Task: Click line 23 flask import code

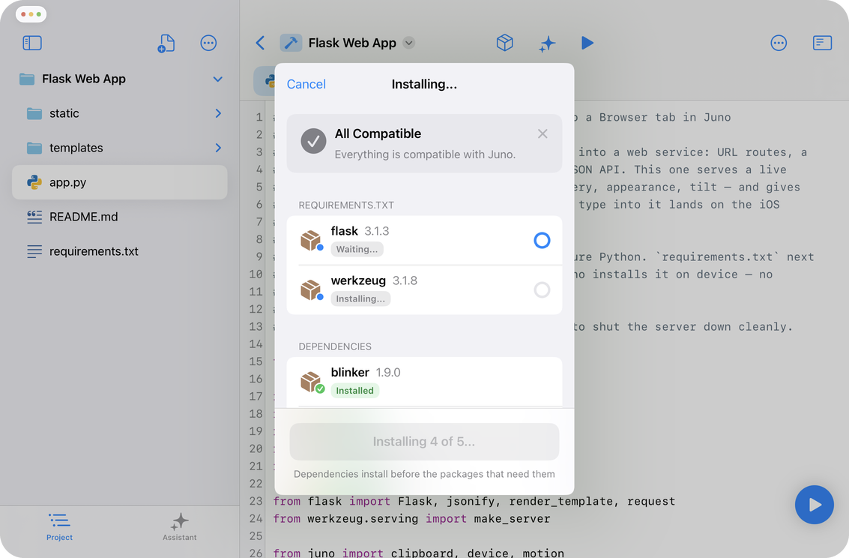Action: [474, 501]
